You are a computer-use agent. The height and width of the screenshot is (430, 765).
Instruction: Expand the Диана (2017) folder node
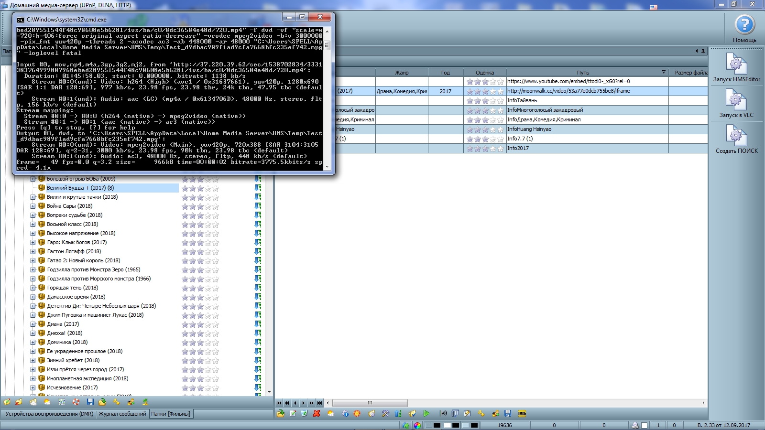point(33,324)
